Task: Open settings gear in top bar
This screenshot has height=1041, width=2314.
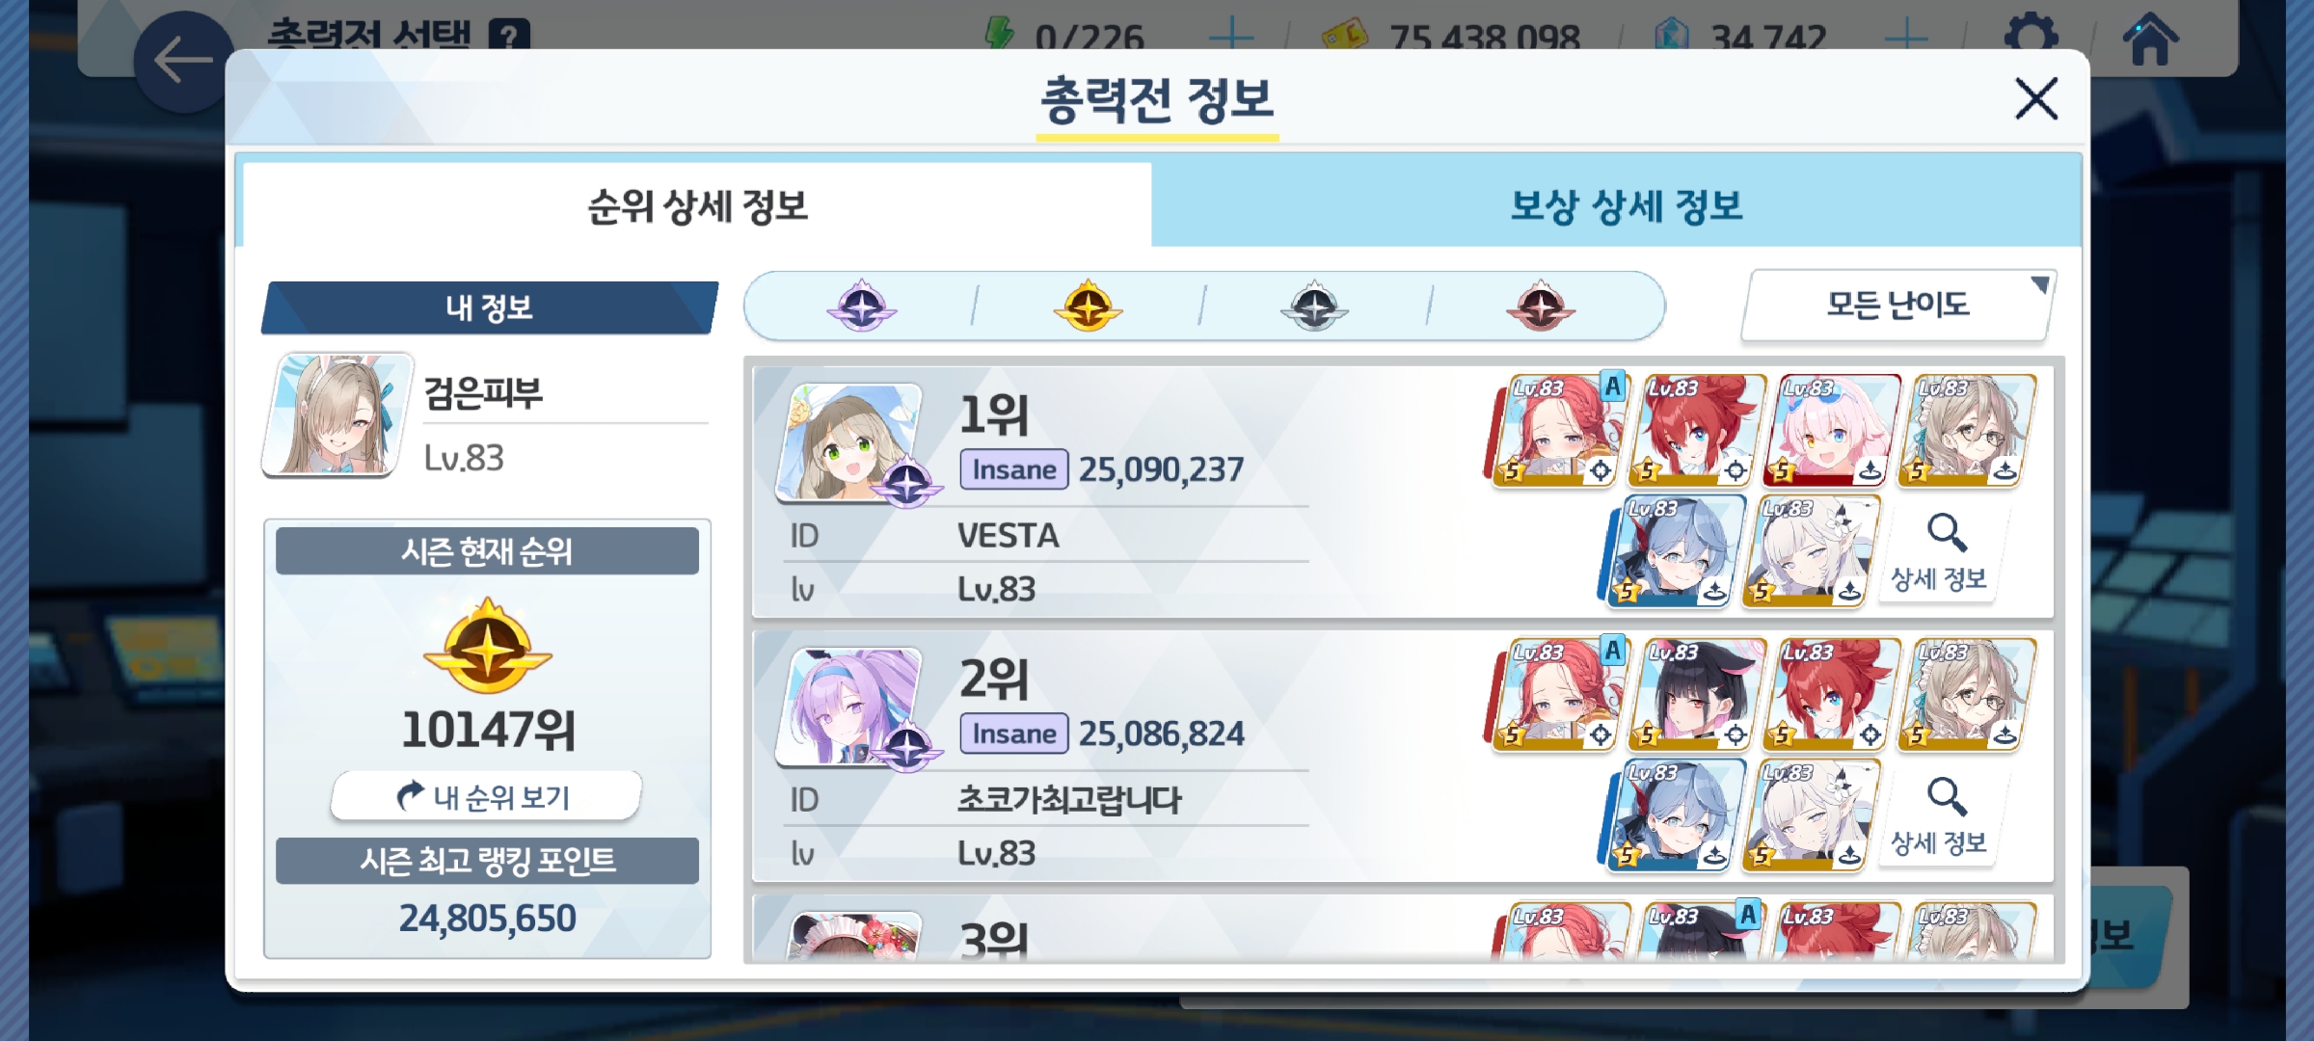Action: [2031, 37]
